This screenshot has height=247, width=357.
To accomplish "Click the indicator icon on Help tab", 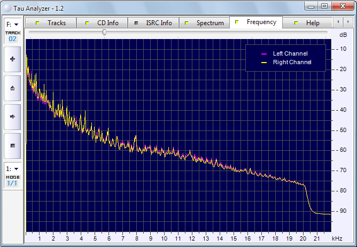I will [296, 24].
